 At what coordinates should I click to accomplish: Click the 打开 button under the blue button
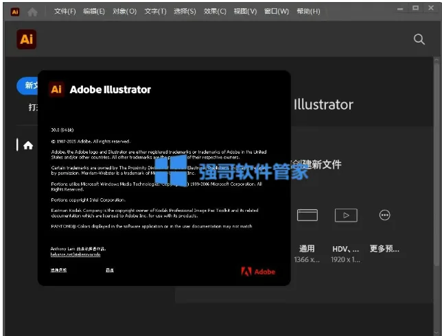33,107
